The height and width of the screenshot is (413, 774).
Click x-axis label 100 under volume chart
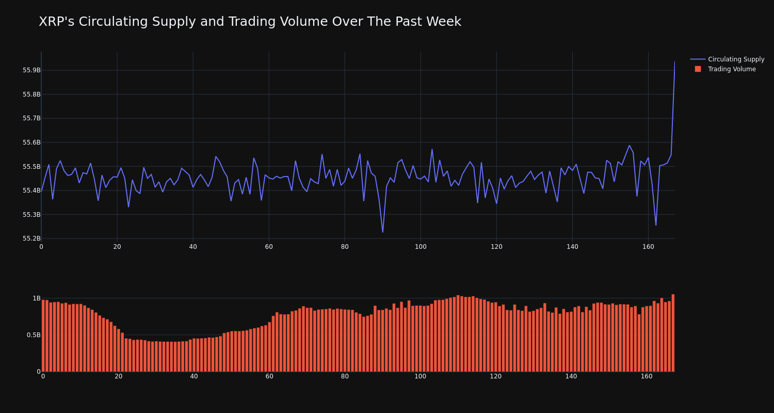[x=421, y=376]
